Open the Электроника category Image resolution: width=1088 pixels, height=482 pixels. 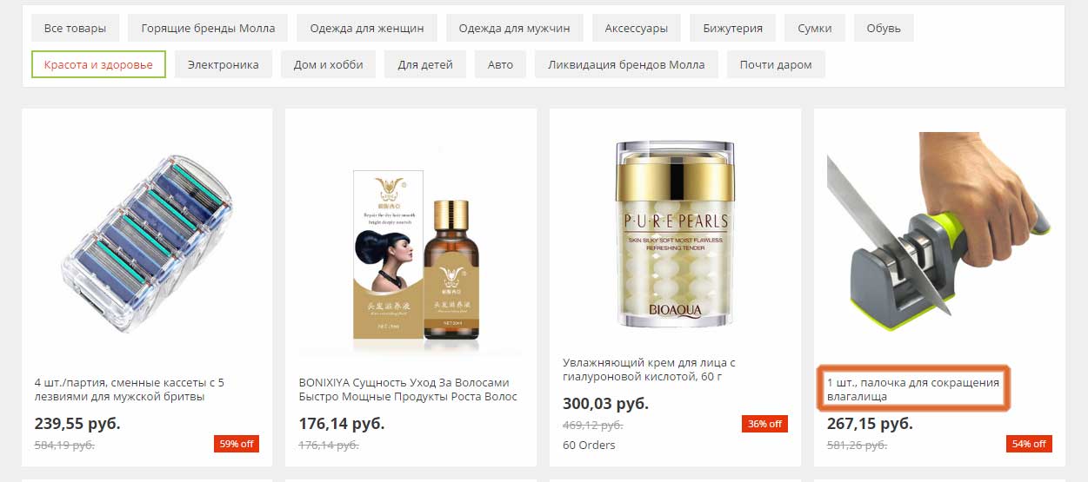(224, 64)
